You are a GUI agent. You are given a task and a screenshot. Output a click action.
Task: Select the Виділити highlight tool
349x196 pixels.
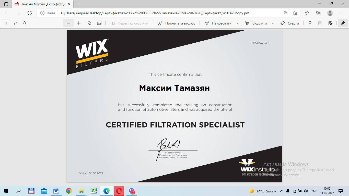click(x=256, y=23)
